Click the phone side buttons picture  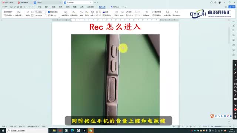[115, 80]
